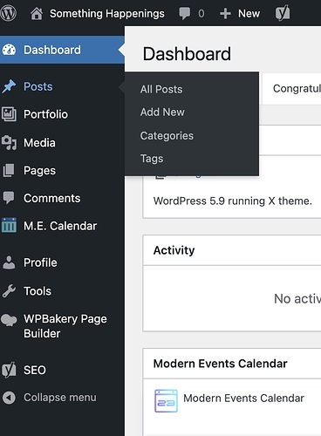The height and width of the screenshot is (436, 321).
Task: Choose Add New in Posts submenu
Action: point(162,112)
